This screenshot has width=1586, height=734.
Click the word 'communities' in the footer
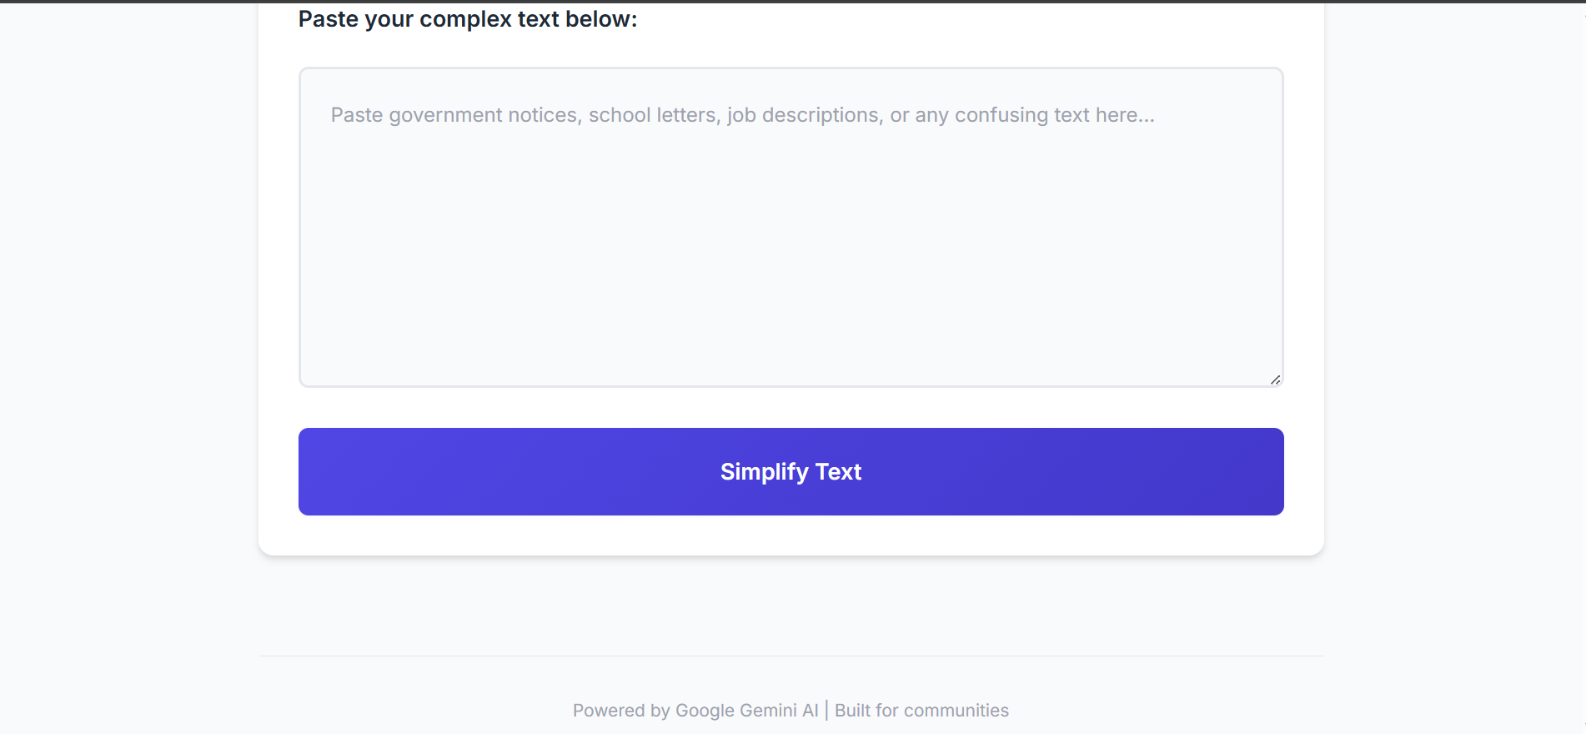[956, 711]
